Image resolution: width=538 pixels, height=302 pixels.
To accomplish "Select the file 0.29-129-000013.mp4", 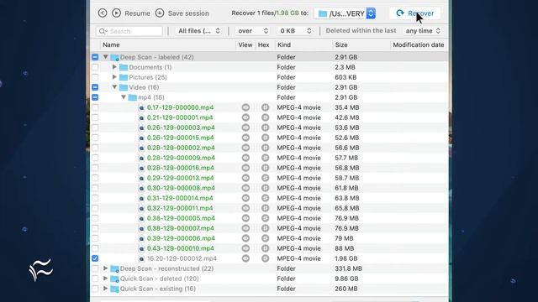I will [x=180, y=178].
